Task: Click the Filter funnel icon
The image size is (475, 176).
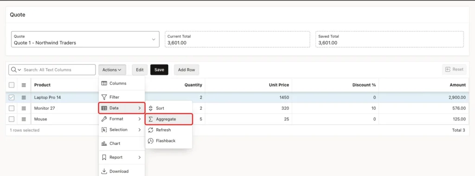Action: coord(104,97)
